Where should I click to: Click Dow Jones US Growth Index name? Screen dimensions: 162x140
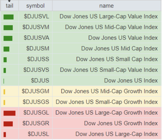pos(121,123)
